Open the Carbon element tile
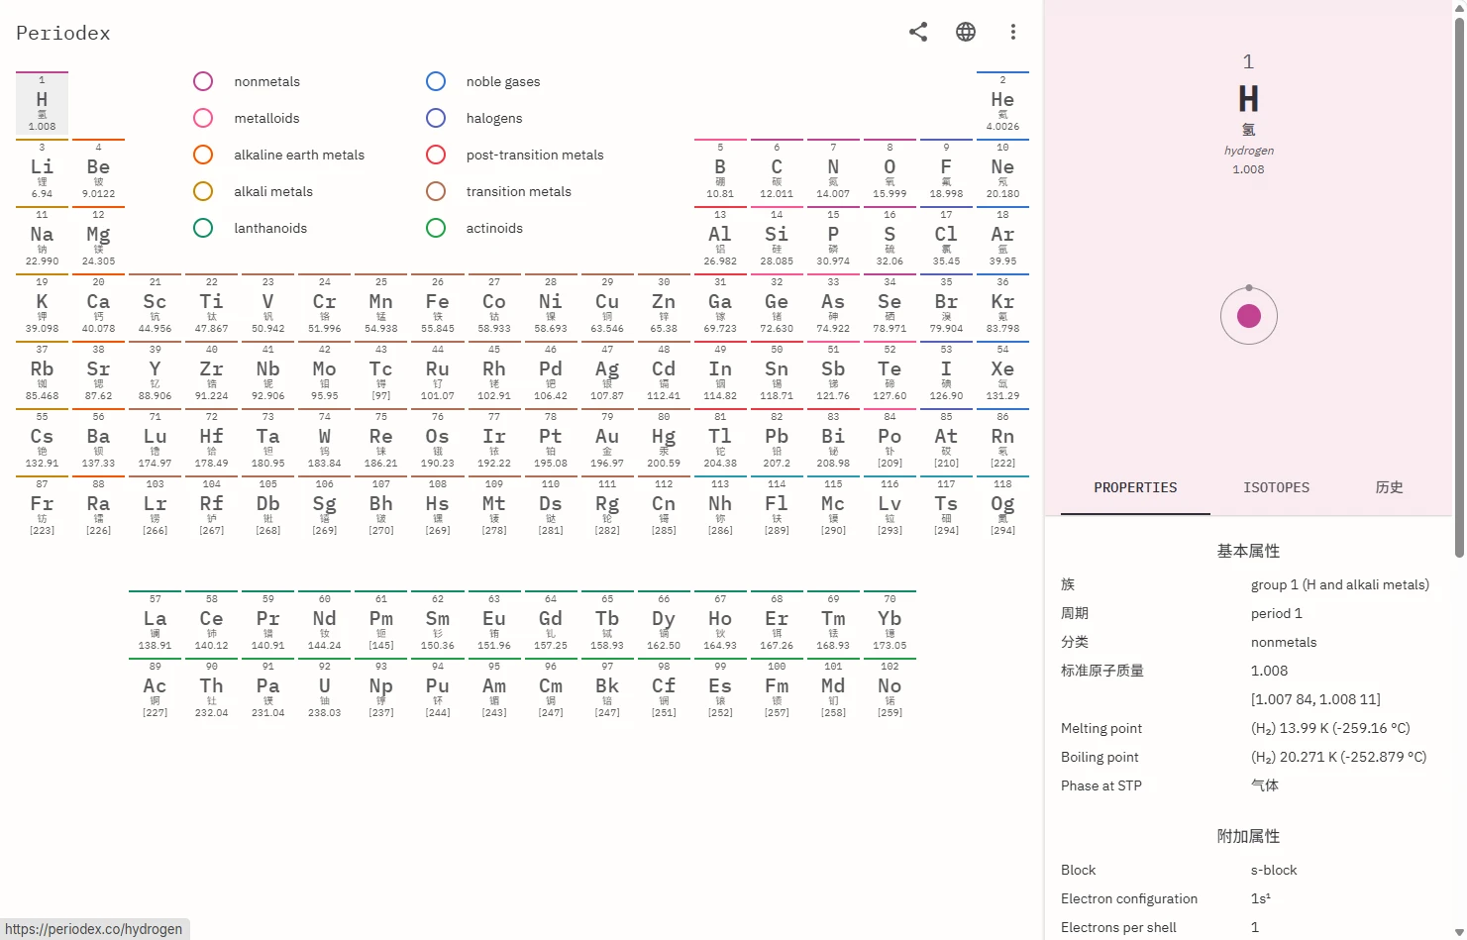The width and height of the screenshot is (1467, 940). click(x=777, y=170)
